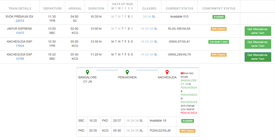Click the 'Can book 5 more' badge
275x140 pixels.
(x=219, y=42)
